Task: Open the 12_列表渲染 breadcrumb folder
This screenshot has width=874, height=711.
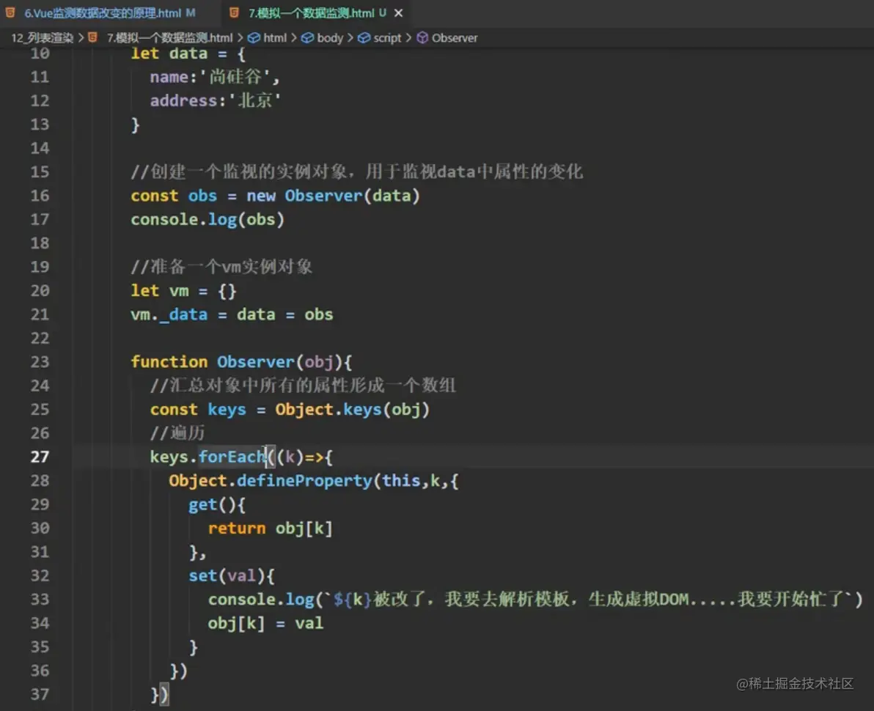Action: pyautogui.click(x=43, y=38)
